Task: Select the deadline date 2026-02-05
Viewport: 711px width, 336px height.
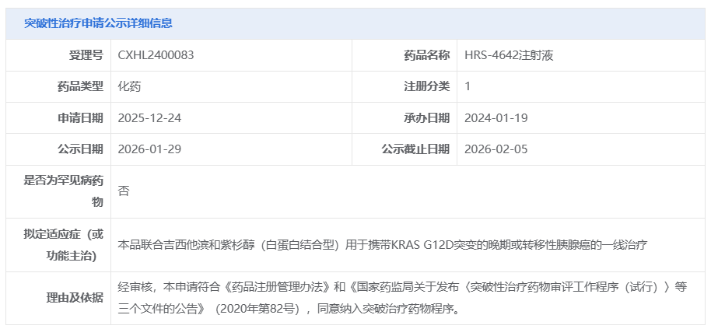Action: click(x=496, y=149)
